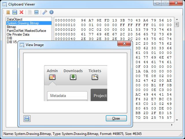Minimize the Clipboard Viewer window
Image resolution: width=185 pixels, height=139 pixels.
[157, 3]
